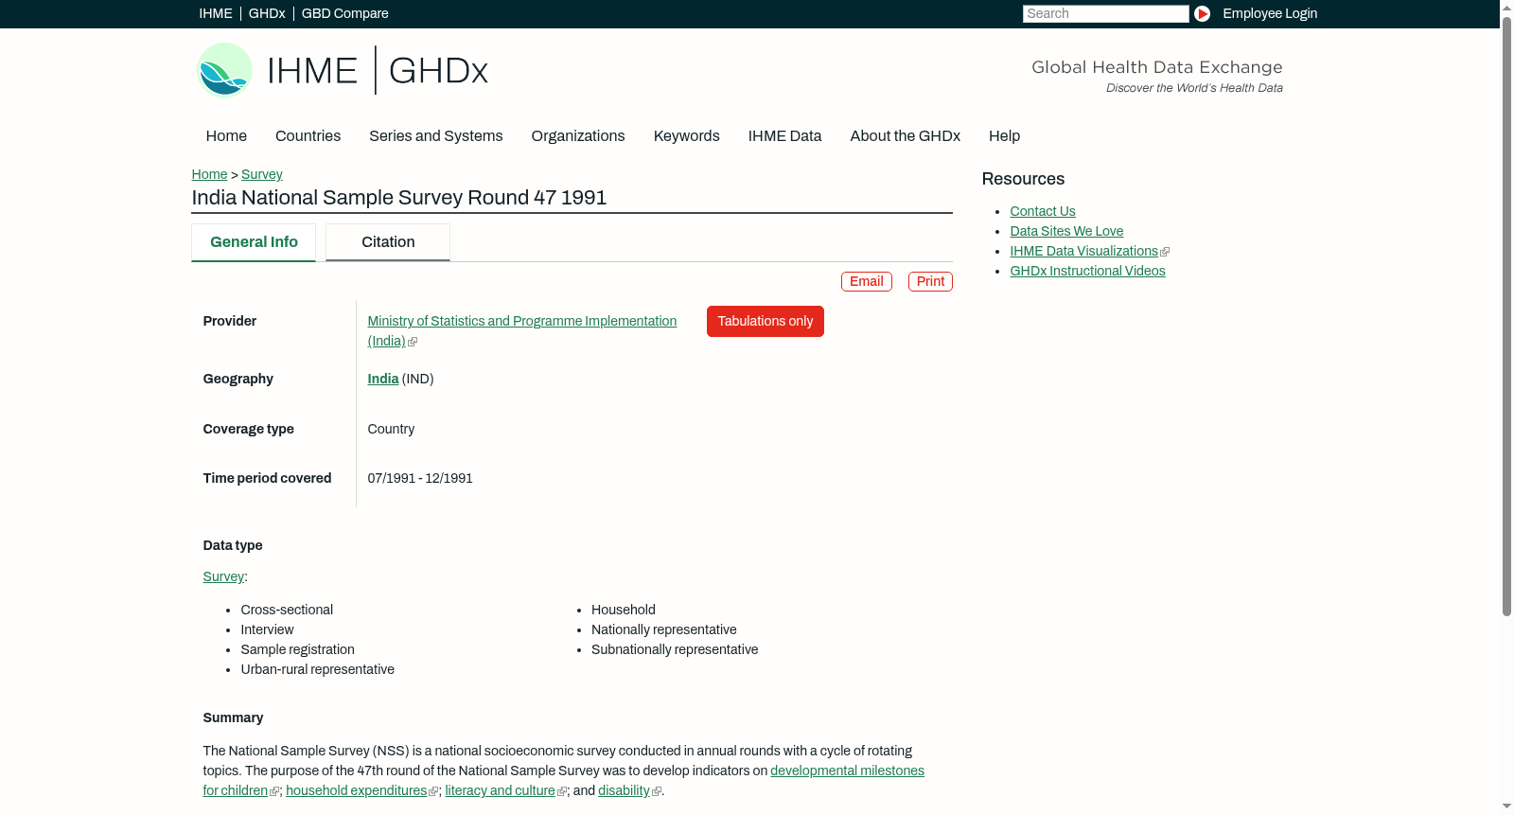The height and width of the screenshot is (815, 1514).
Task: Click the Sample registration list item
Action: [x=298, y=649]
